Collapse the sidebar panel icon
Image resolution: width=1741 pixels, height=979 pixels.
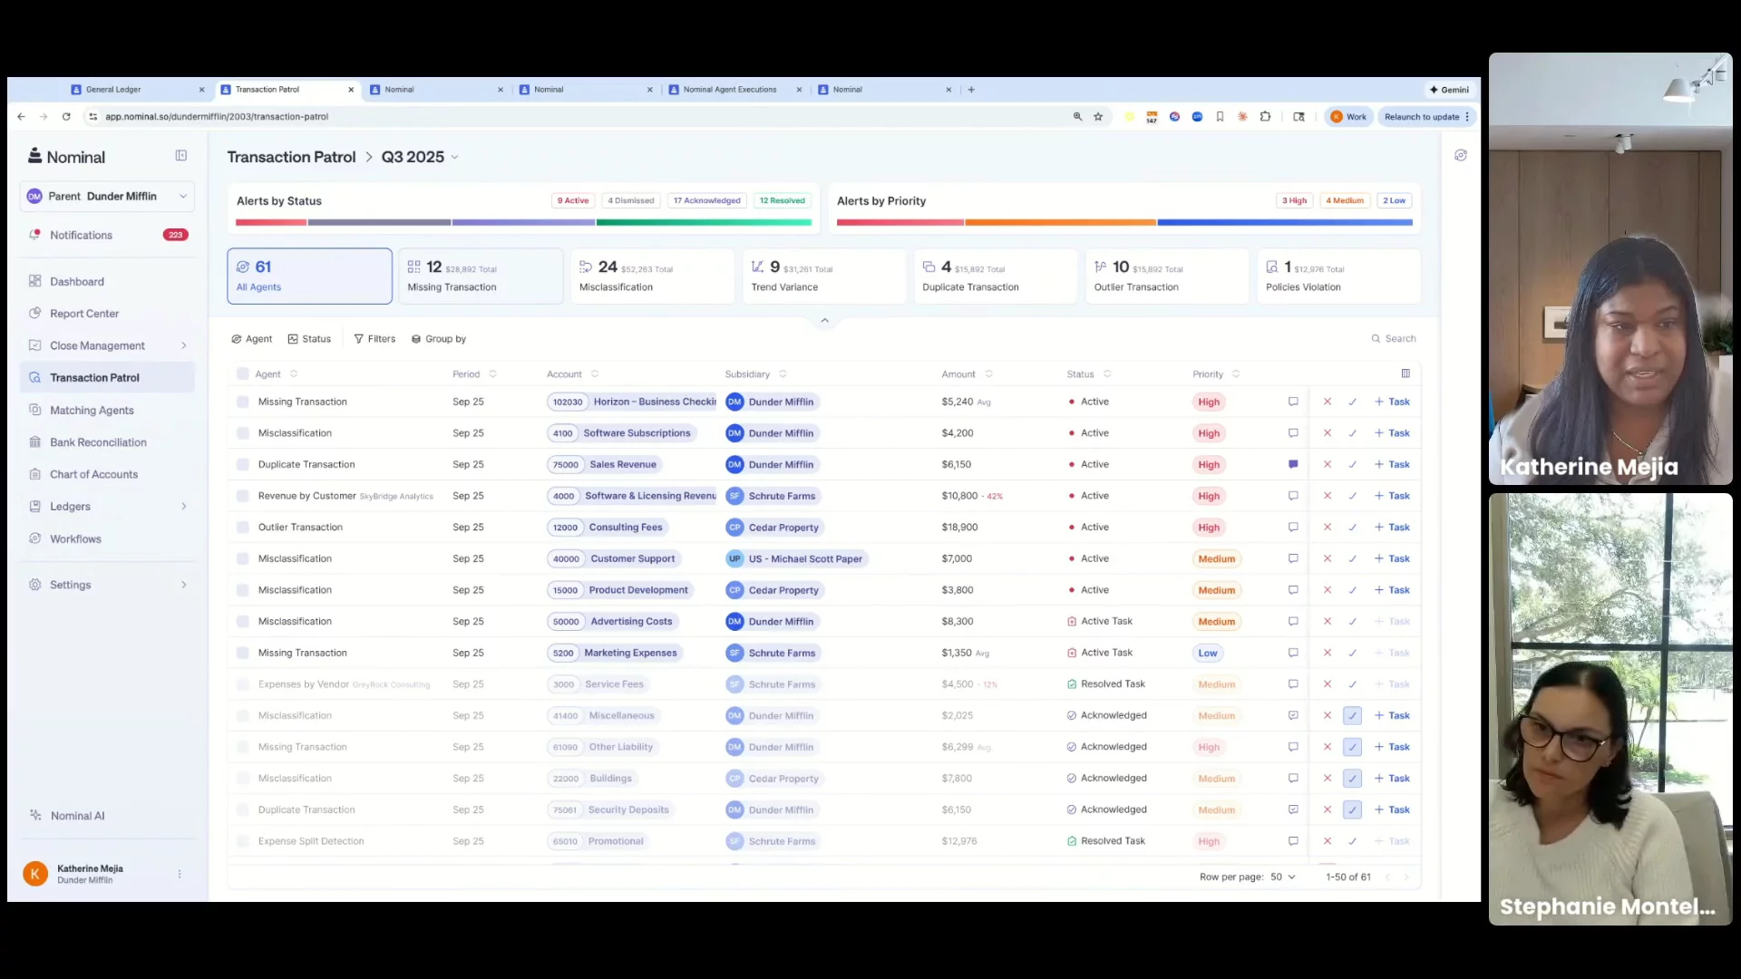tap(181, 156)
